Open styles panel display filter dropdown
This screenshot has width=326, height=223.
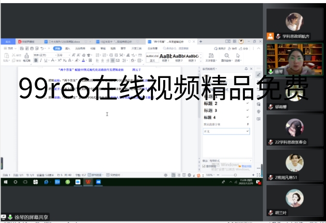(230, 161)
